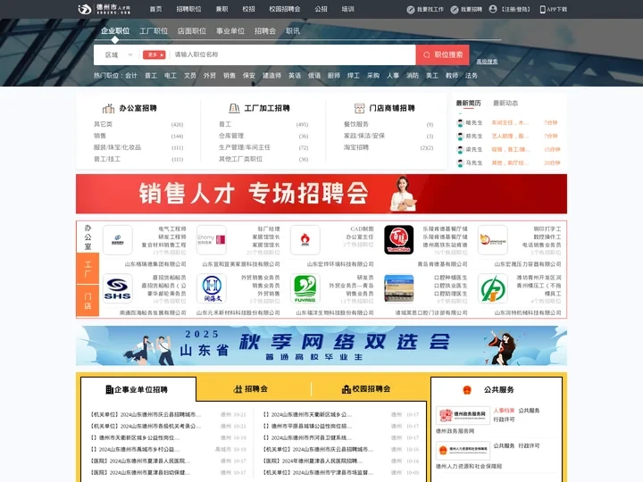Click 德州政务服务网 logo image
Image resolution: width=643 pixels, height=482 pixels.
[x=463, y=416]
